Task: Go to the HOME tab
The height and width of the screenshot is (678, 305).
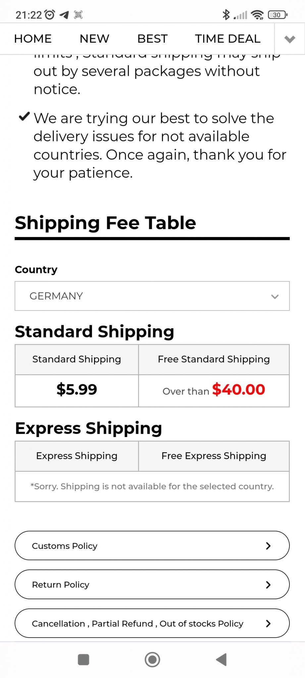Action: [x=33, y=39]
